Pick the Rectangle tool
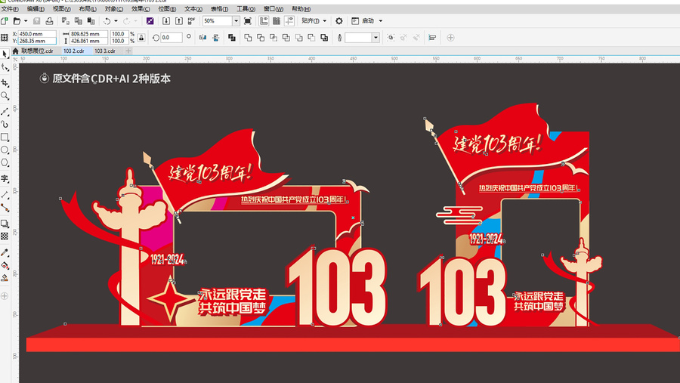This screenshot has height=383, width=680. pyautogui.click(x=5, y=137)
